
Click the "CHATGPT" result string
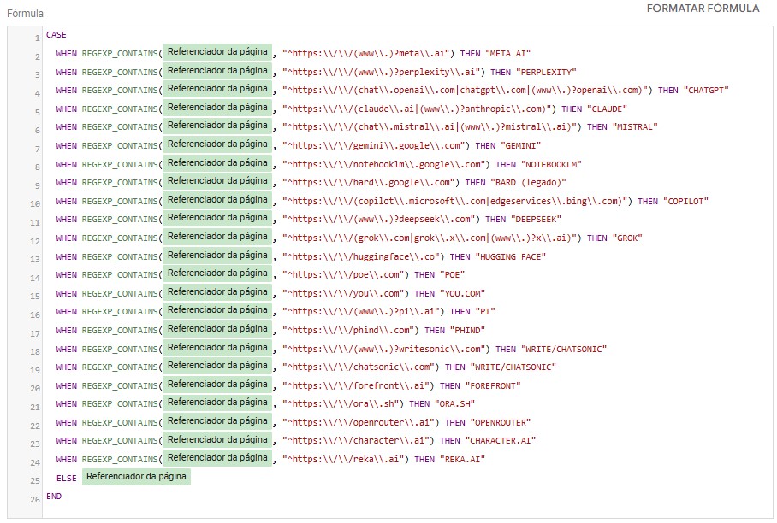706,90
